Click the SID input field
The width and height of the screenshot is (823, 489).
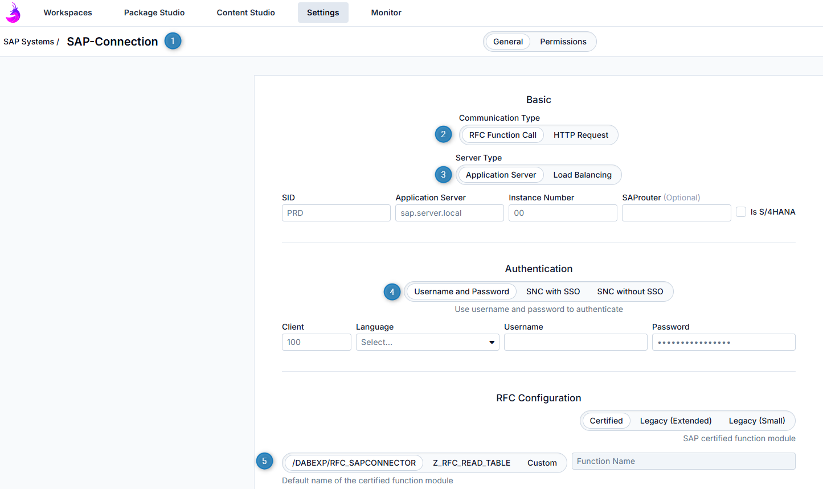336,213
